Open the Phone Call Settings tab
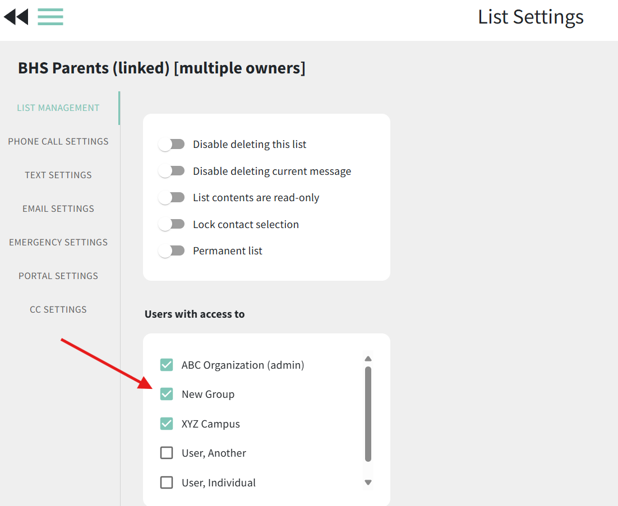 pos(58,141)
